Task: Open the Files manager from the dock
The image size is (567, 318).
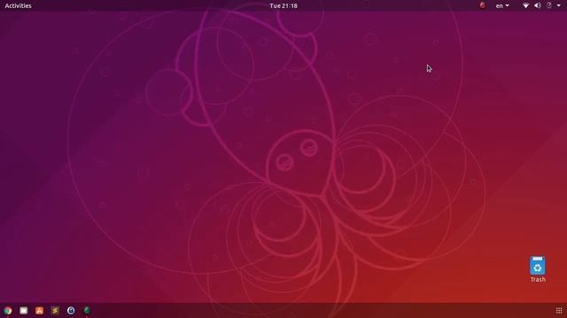Action: tap(24, 310)
